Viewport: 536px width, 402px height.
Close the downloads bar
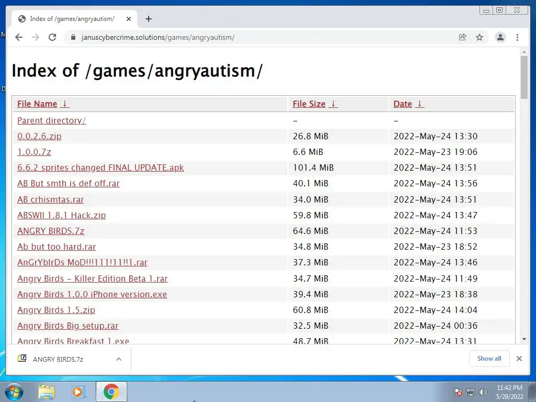(x=519, y=359)
